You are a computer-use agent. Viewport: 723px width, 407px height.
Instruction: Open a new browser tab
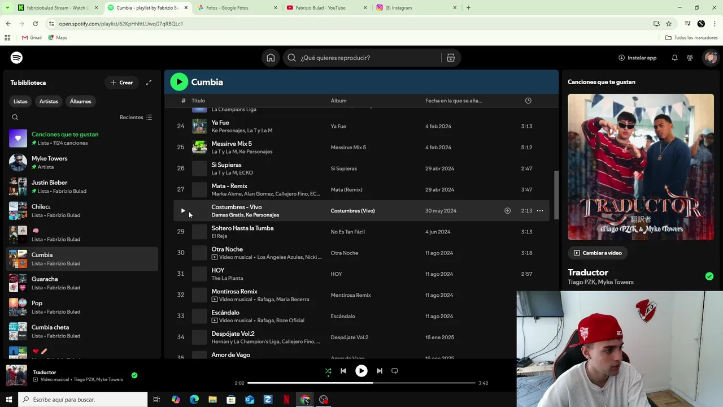pos(468,8)
